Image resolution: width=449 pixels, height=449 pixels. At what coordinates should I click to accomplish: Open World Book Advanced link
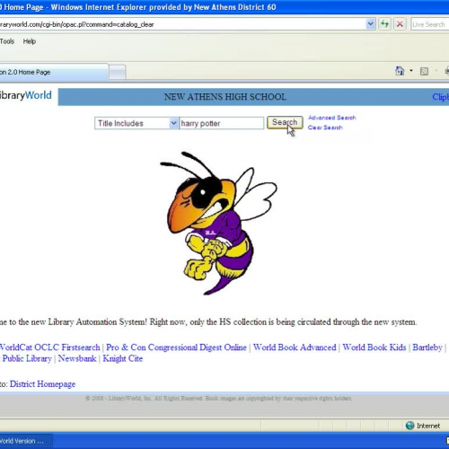click(295, 348)
